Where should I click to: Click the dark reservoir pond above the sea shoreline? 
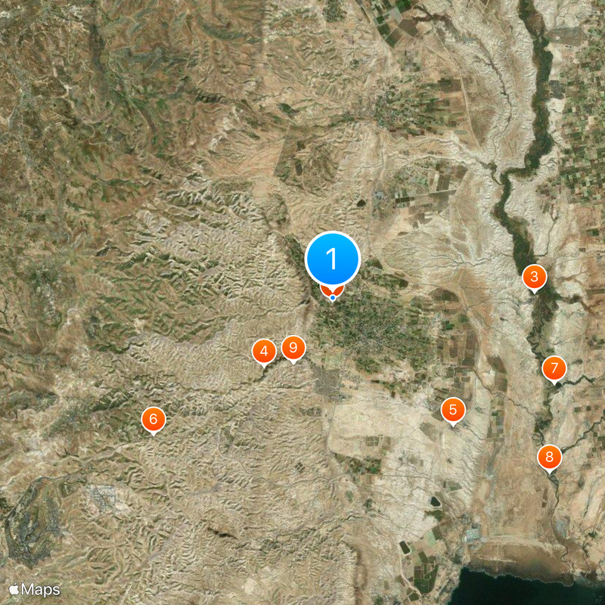pyautogui.click(x=435, y=501)
